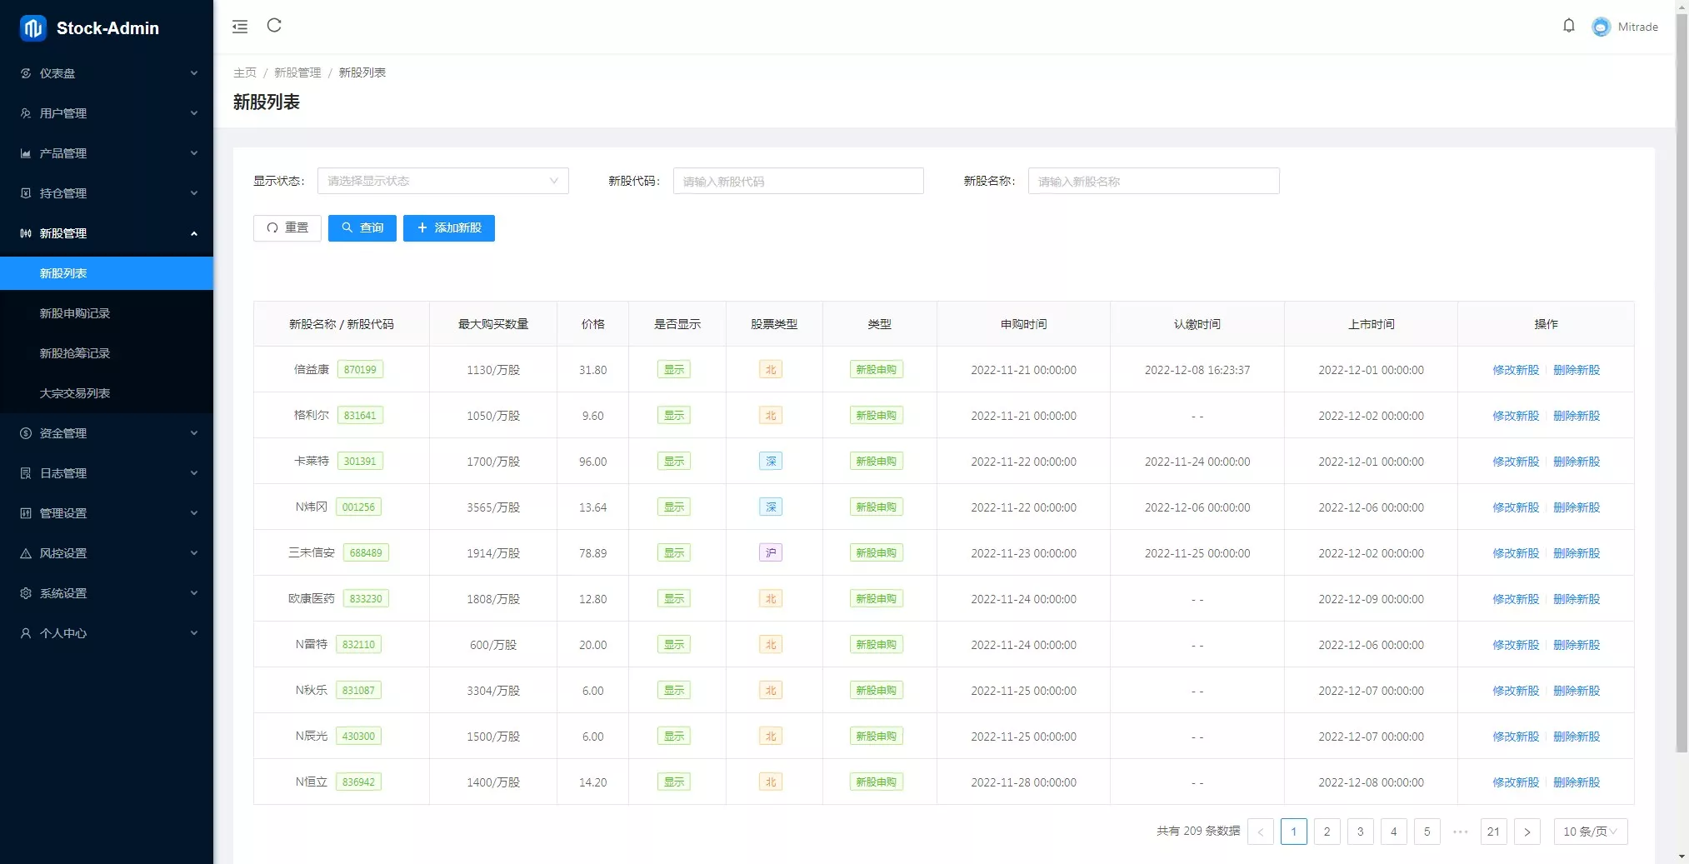Image resolution: width=1689 pixels, height=864 pixels.
Task: Click 修改新股 for 格利尔 row
Action: point(1515,416)
